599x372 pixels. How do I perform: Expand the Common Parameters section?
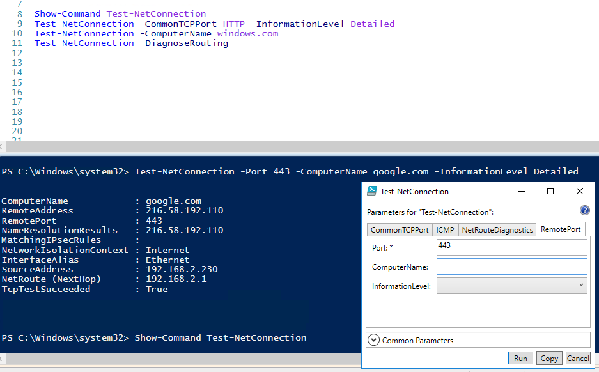coord(373,340)
